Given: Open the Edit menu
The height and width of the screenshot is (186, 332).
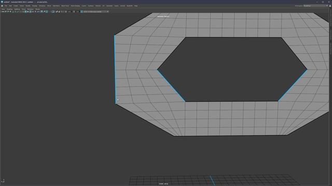Looking at the screenshot, I should pos(10,6).
